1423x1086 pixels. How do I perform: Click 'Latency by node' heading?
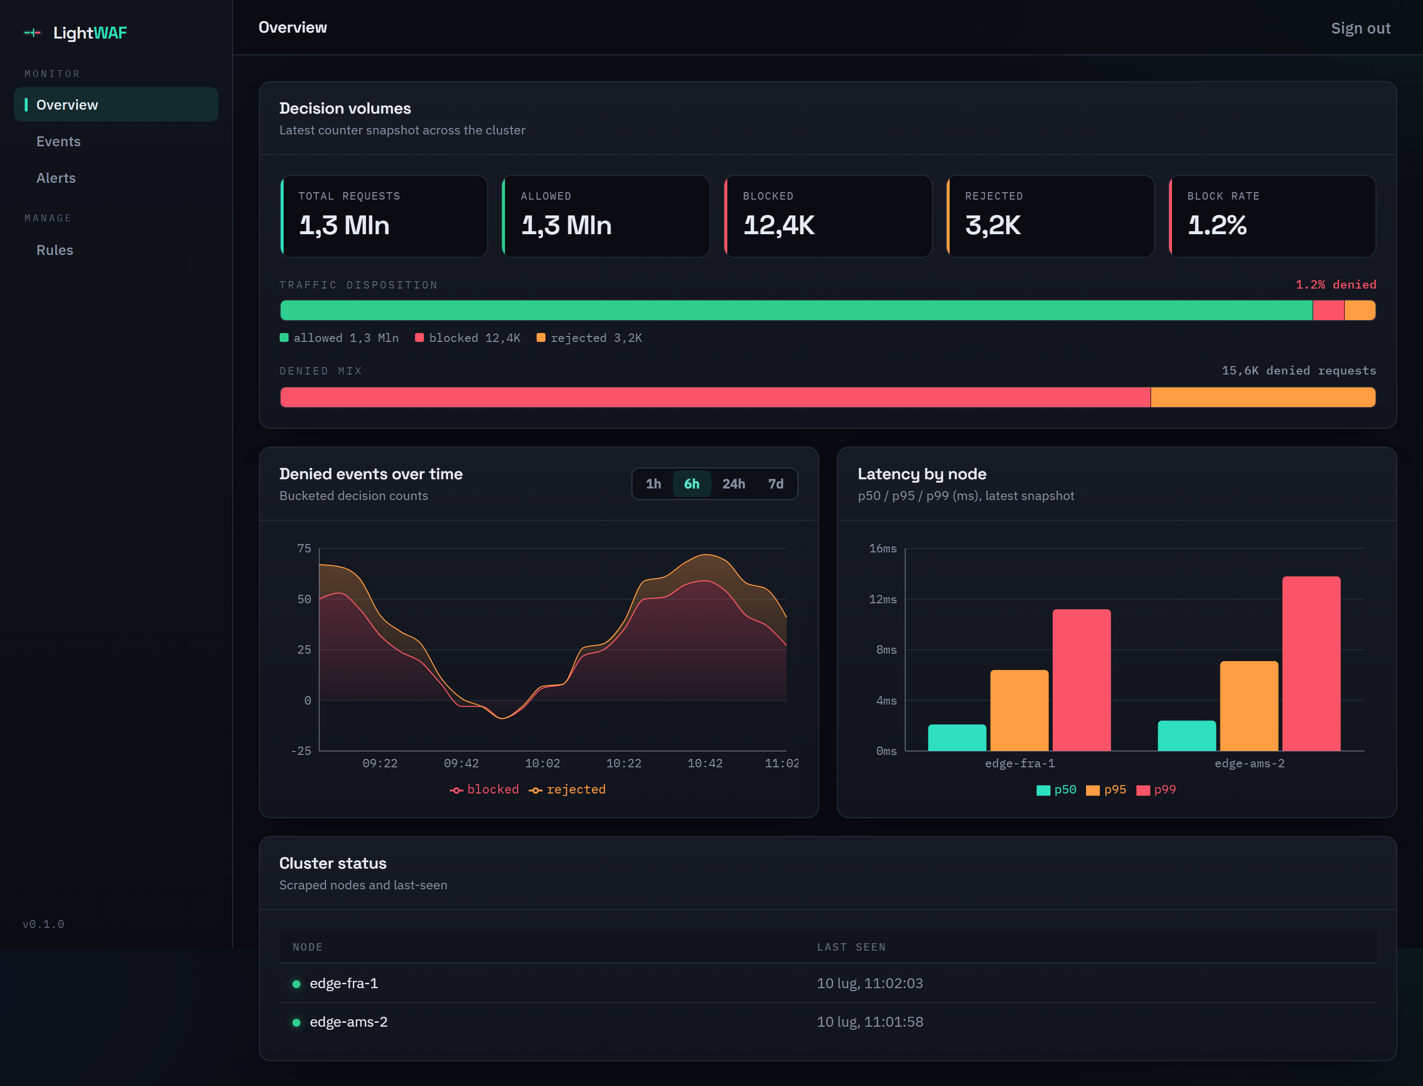coord(922,474)
